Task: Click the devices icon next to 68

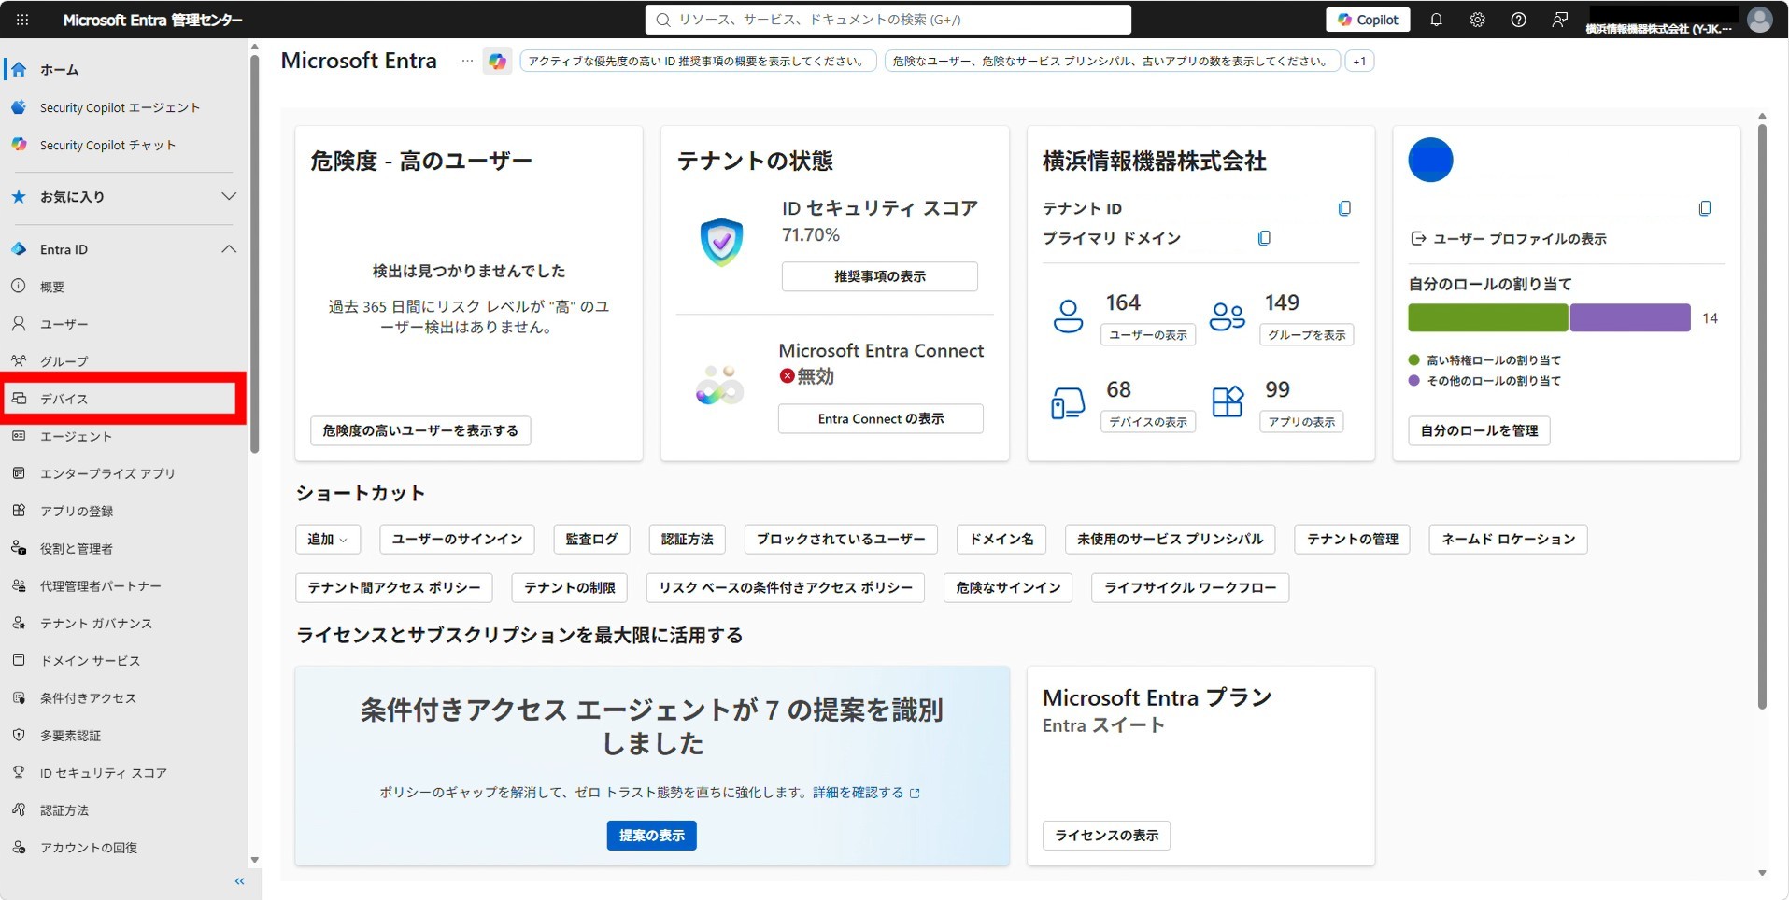Action: click(x=1068, y=403)
